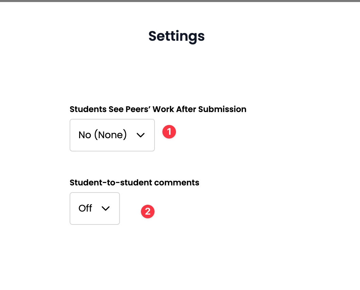Click the word comments in the second label

[177, 183]
